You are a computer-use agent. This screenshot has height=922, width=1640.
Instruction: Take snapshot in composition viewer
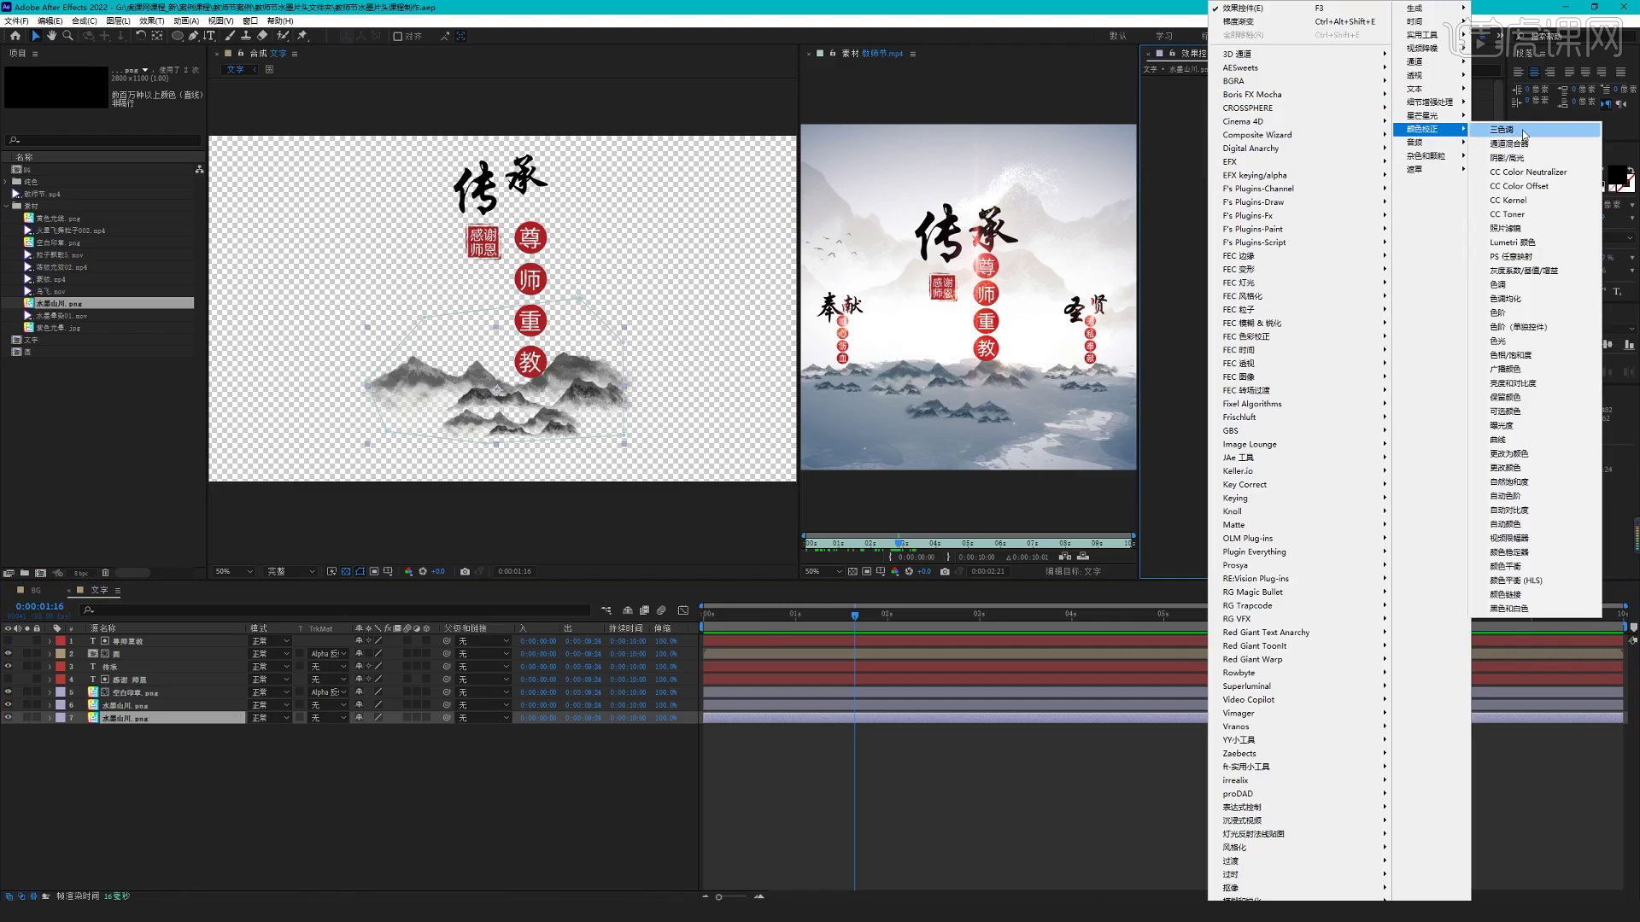point(465,571)
